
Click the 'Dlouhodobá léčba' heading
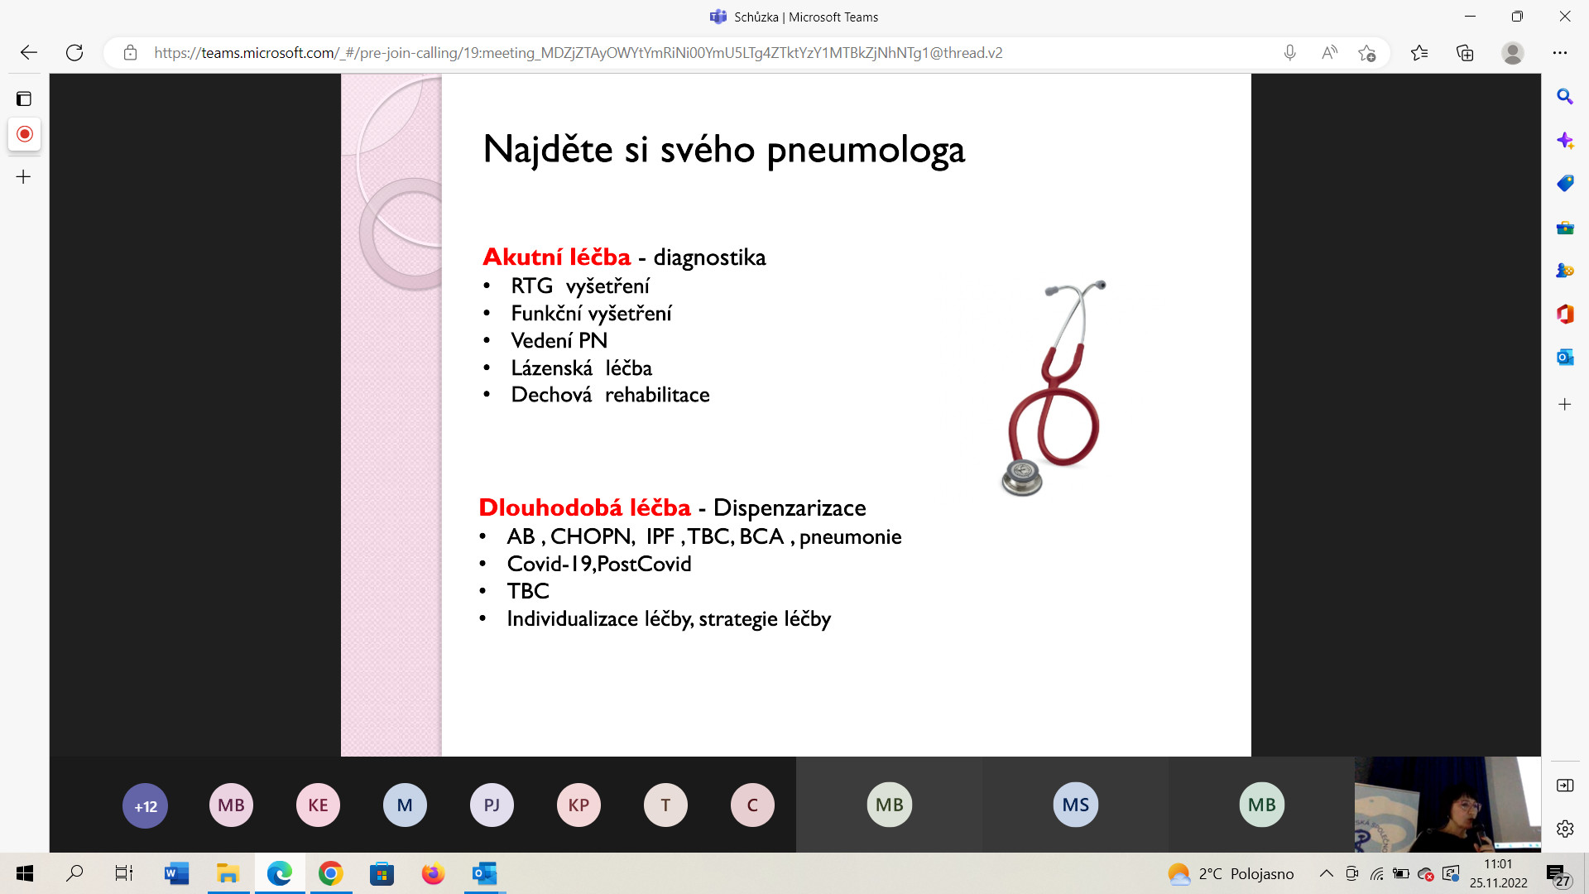pyautogui.click(x=584, y=507)
